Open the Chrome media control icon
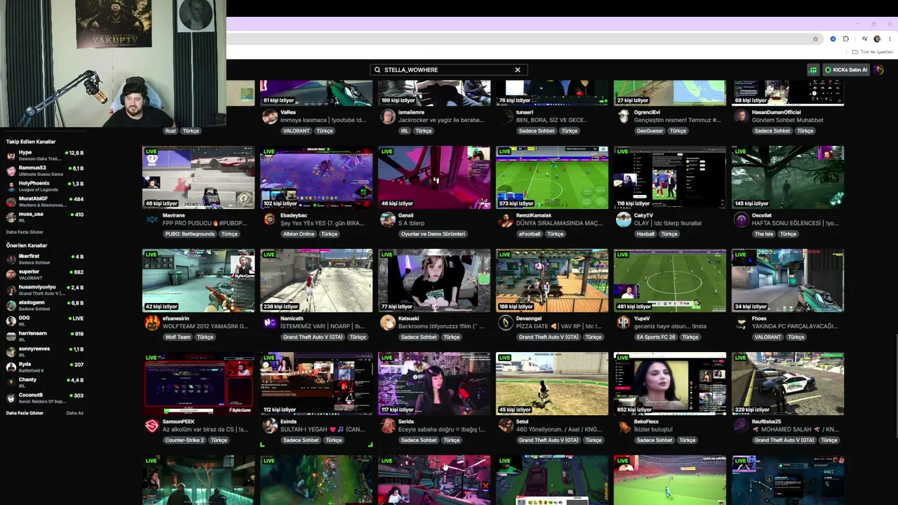The height and width of the screenshot is (505, 898). (x=864, y=39)
